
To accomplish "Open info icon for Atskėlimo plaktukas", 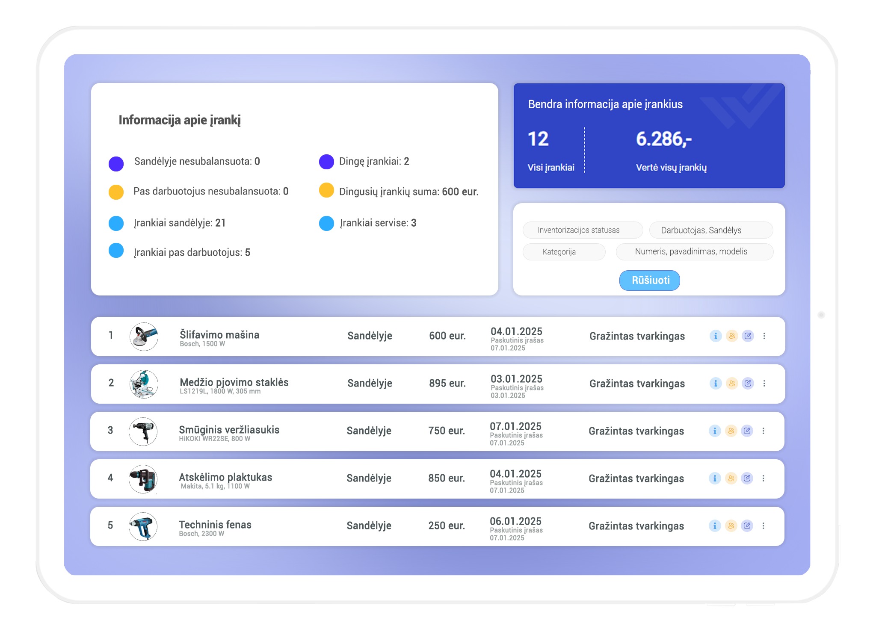I will [714, 478].
